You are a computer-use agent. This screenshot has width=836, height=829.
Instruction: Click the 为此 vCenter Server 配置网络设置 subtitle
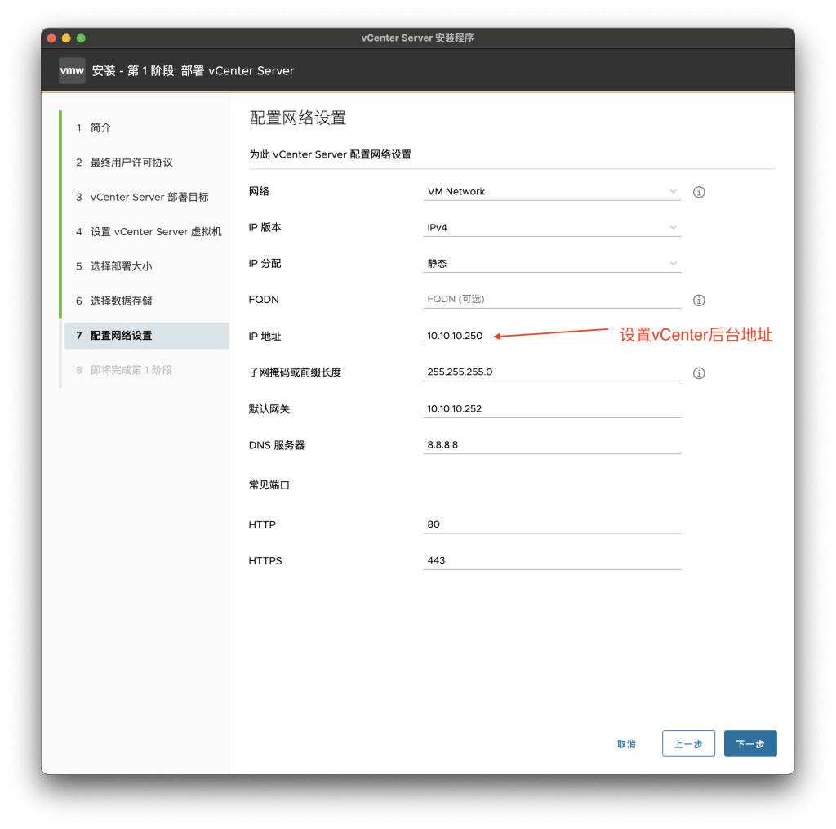pyautogui.click(x=330, y=154)
